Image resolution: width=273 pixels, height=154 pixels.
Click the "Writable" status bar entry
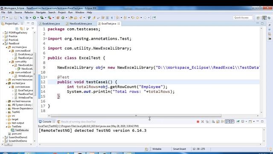157,149
